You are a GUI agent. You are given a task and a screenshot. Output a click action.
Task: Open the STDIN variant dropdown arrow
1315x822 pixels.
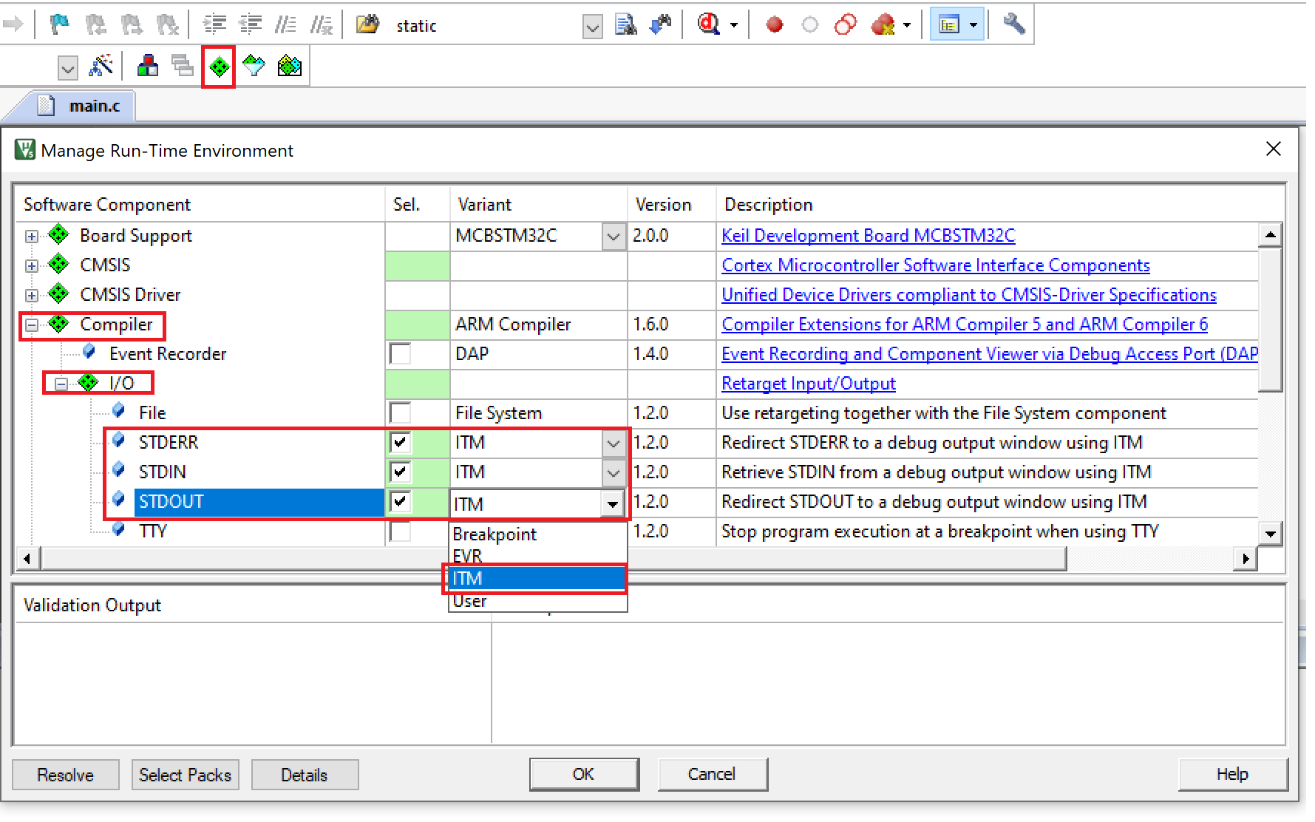[x=614, y=472]
